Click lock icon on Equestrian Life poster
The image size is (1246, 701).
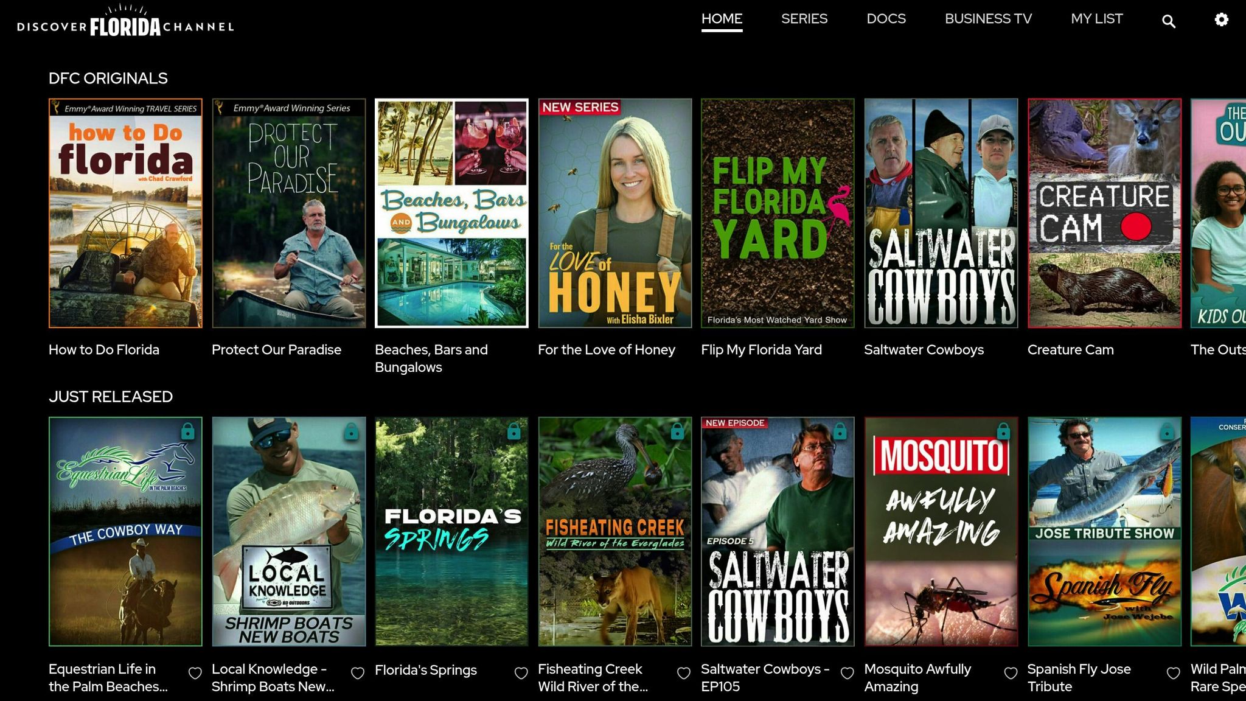coord(187,431)
